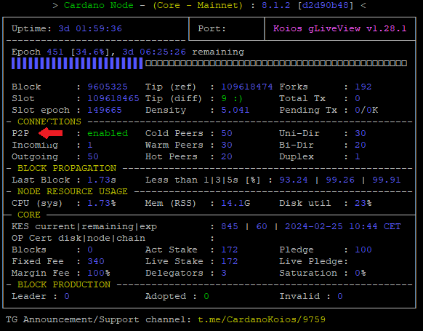423x331 pixels.
Task: Click the TG Announcement/Support channel label
Action: coord(98,319)
